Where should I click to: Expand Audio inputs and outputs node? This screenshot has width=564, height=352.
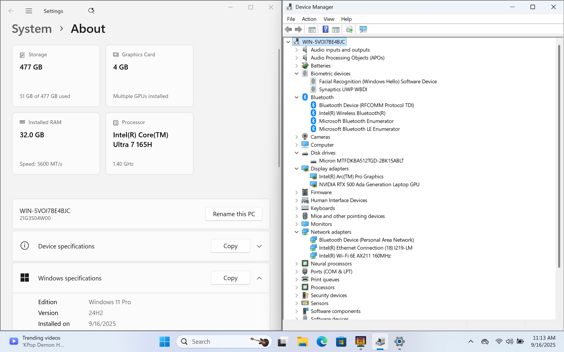(x=296, y=50)
